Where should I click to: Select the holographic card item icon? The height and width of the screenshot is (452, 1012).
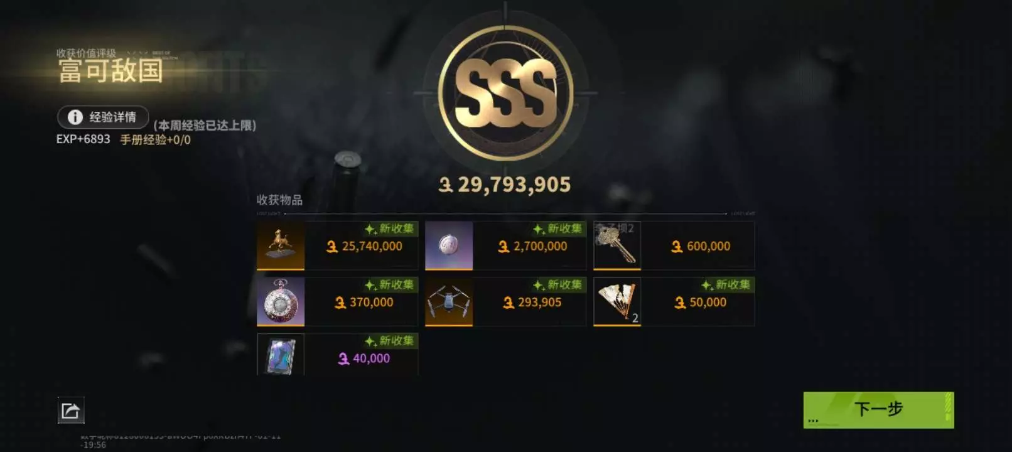281,355
